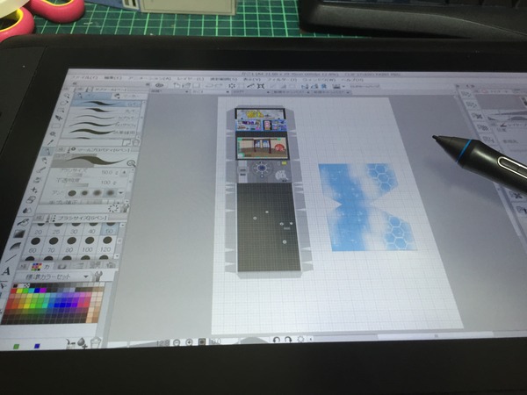Viewport: 527px width, 395px height.
Task: Select the Gradient tool
Action: 19,233
